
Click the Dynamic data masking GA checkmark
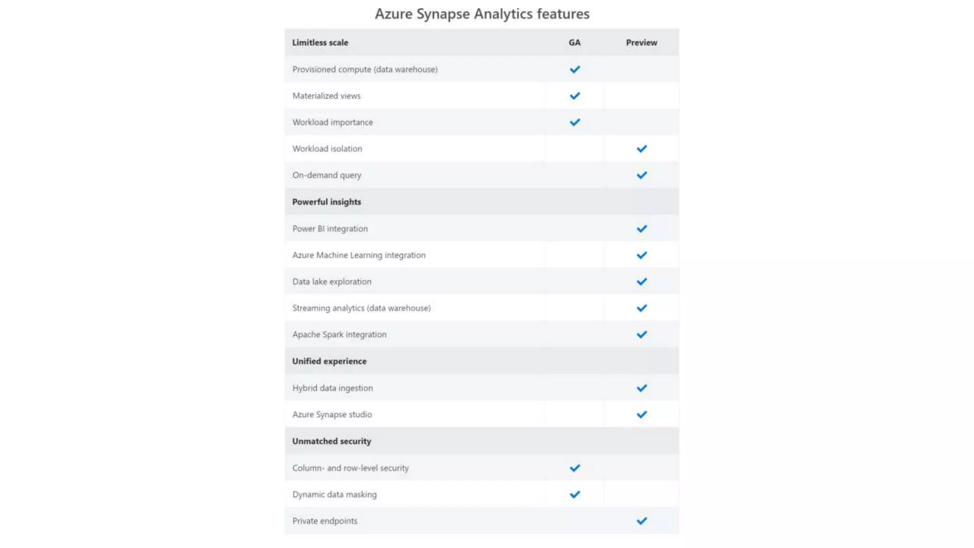pos(575,495)
